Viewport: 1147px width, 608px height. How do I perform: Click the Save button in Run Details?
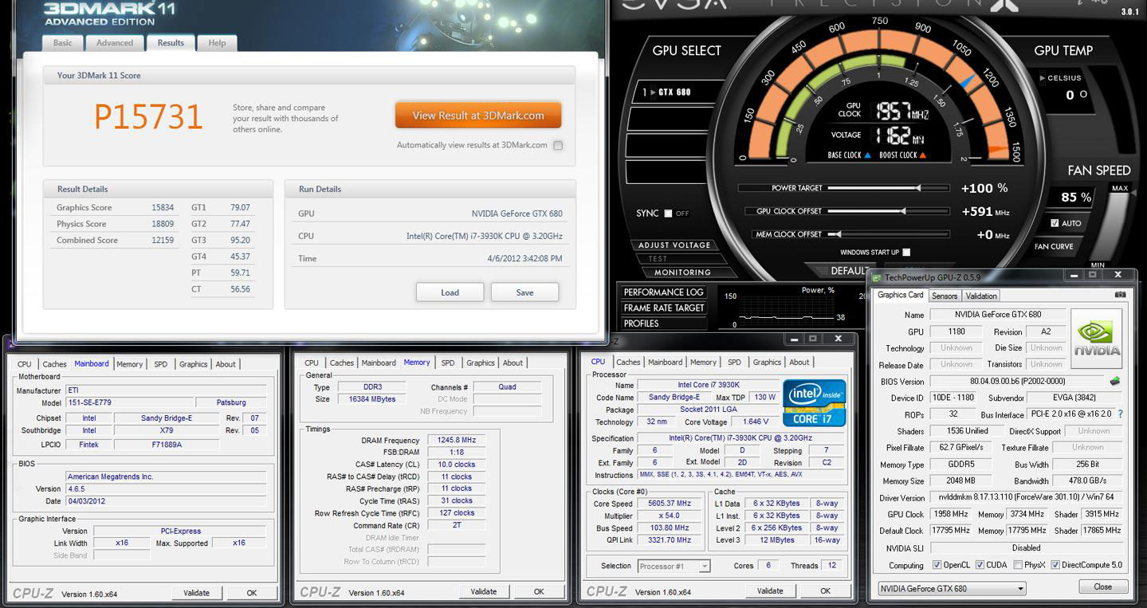(x=524, y=292)
